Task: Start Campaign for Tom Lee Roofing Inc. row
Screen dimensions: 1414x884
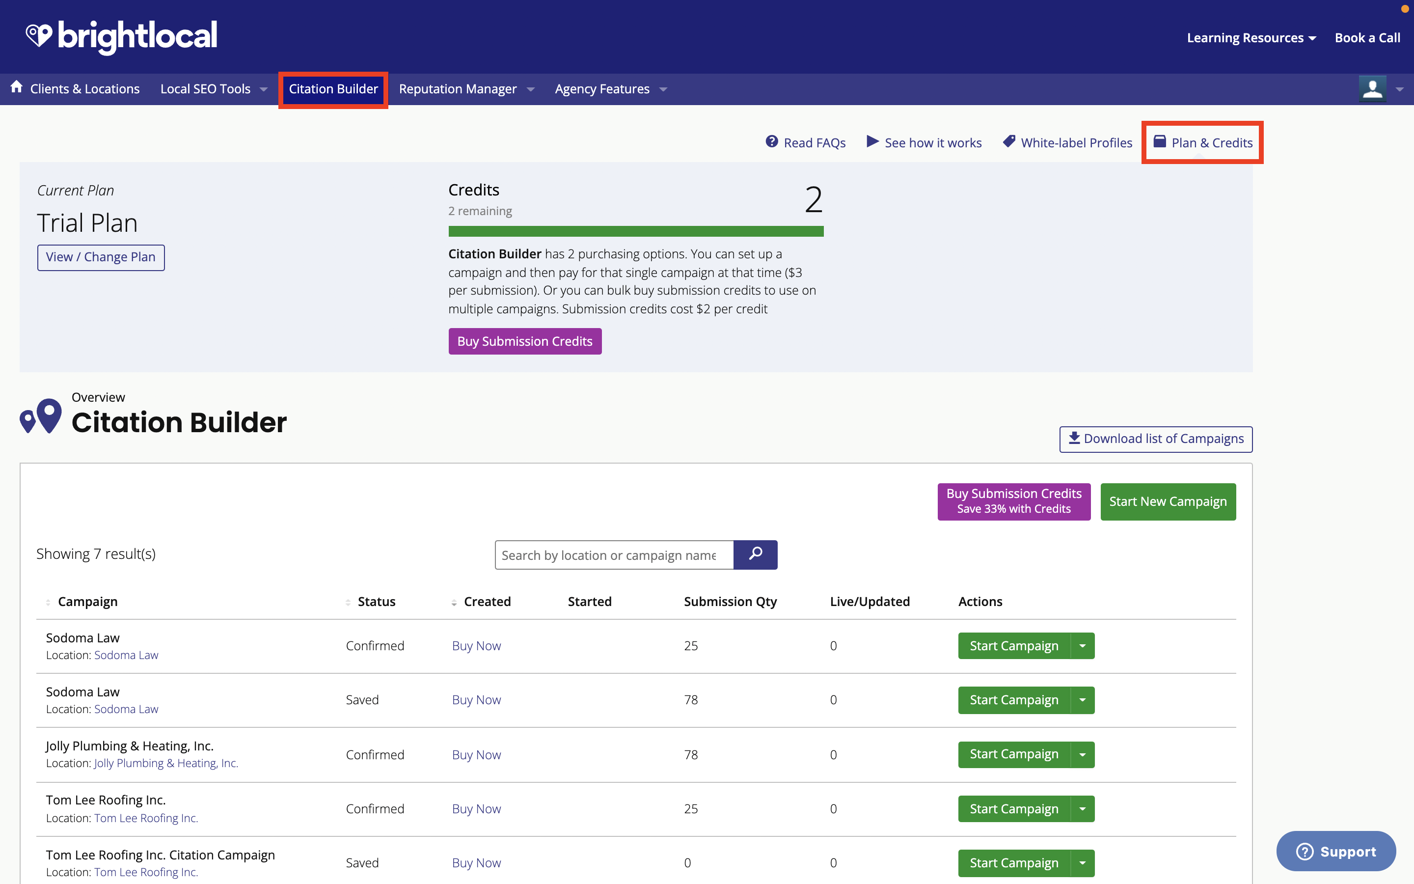Action: click(x=1014, y=808)
